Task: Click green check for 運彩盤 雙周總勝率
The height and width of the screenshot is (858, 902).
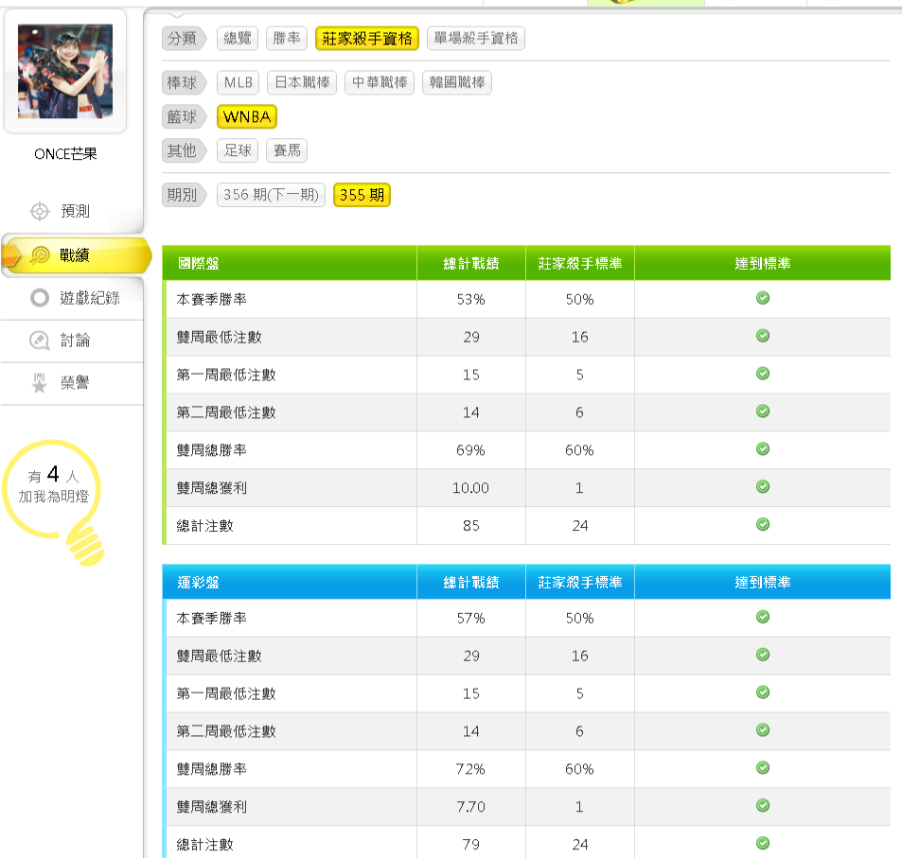Action: point(763,768)
